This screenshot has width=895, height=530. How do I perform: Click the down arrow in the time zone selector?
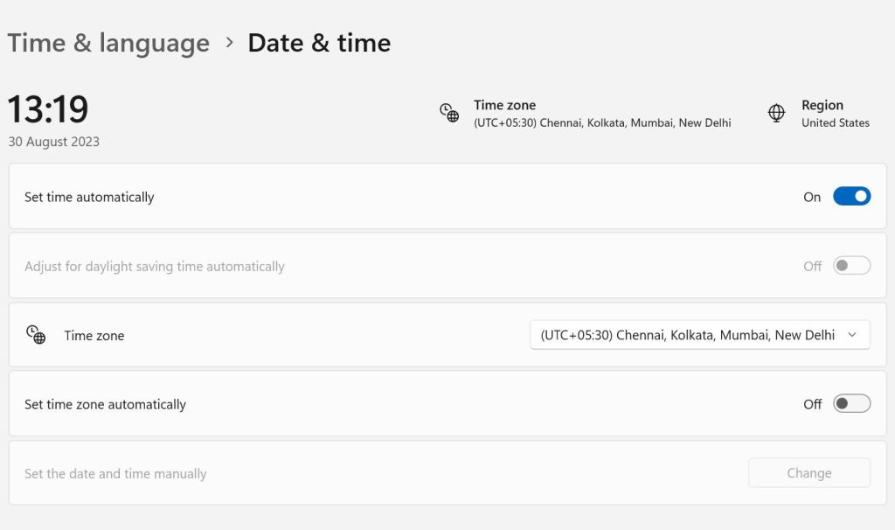pyautogui.click(x=852, y=335)
